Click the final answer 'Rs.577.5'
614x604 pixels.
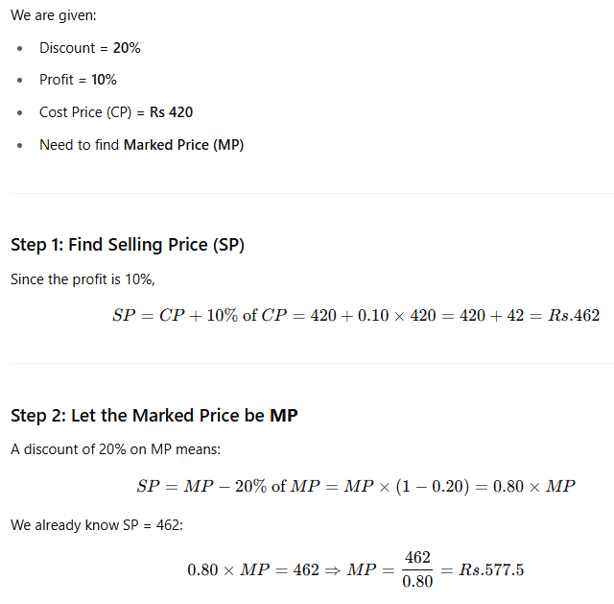(x=491, y=569)
